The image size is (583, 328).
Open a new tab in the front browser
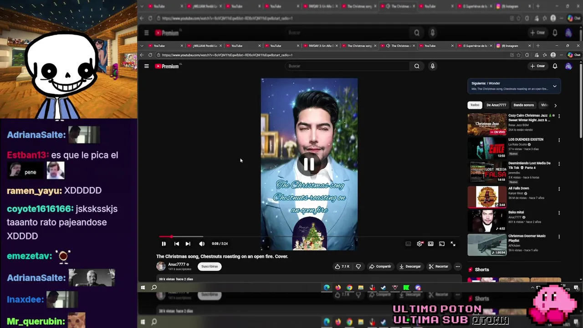(x=538, y=46)
